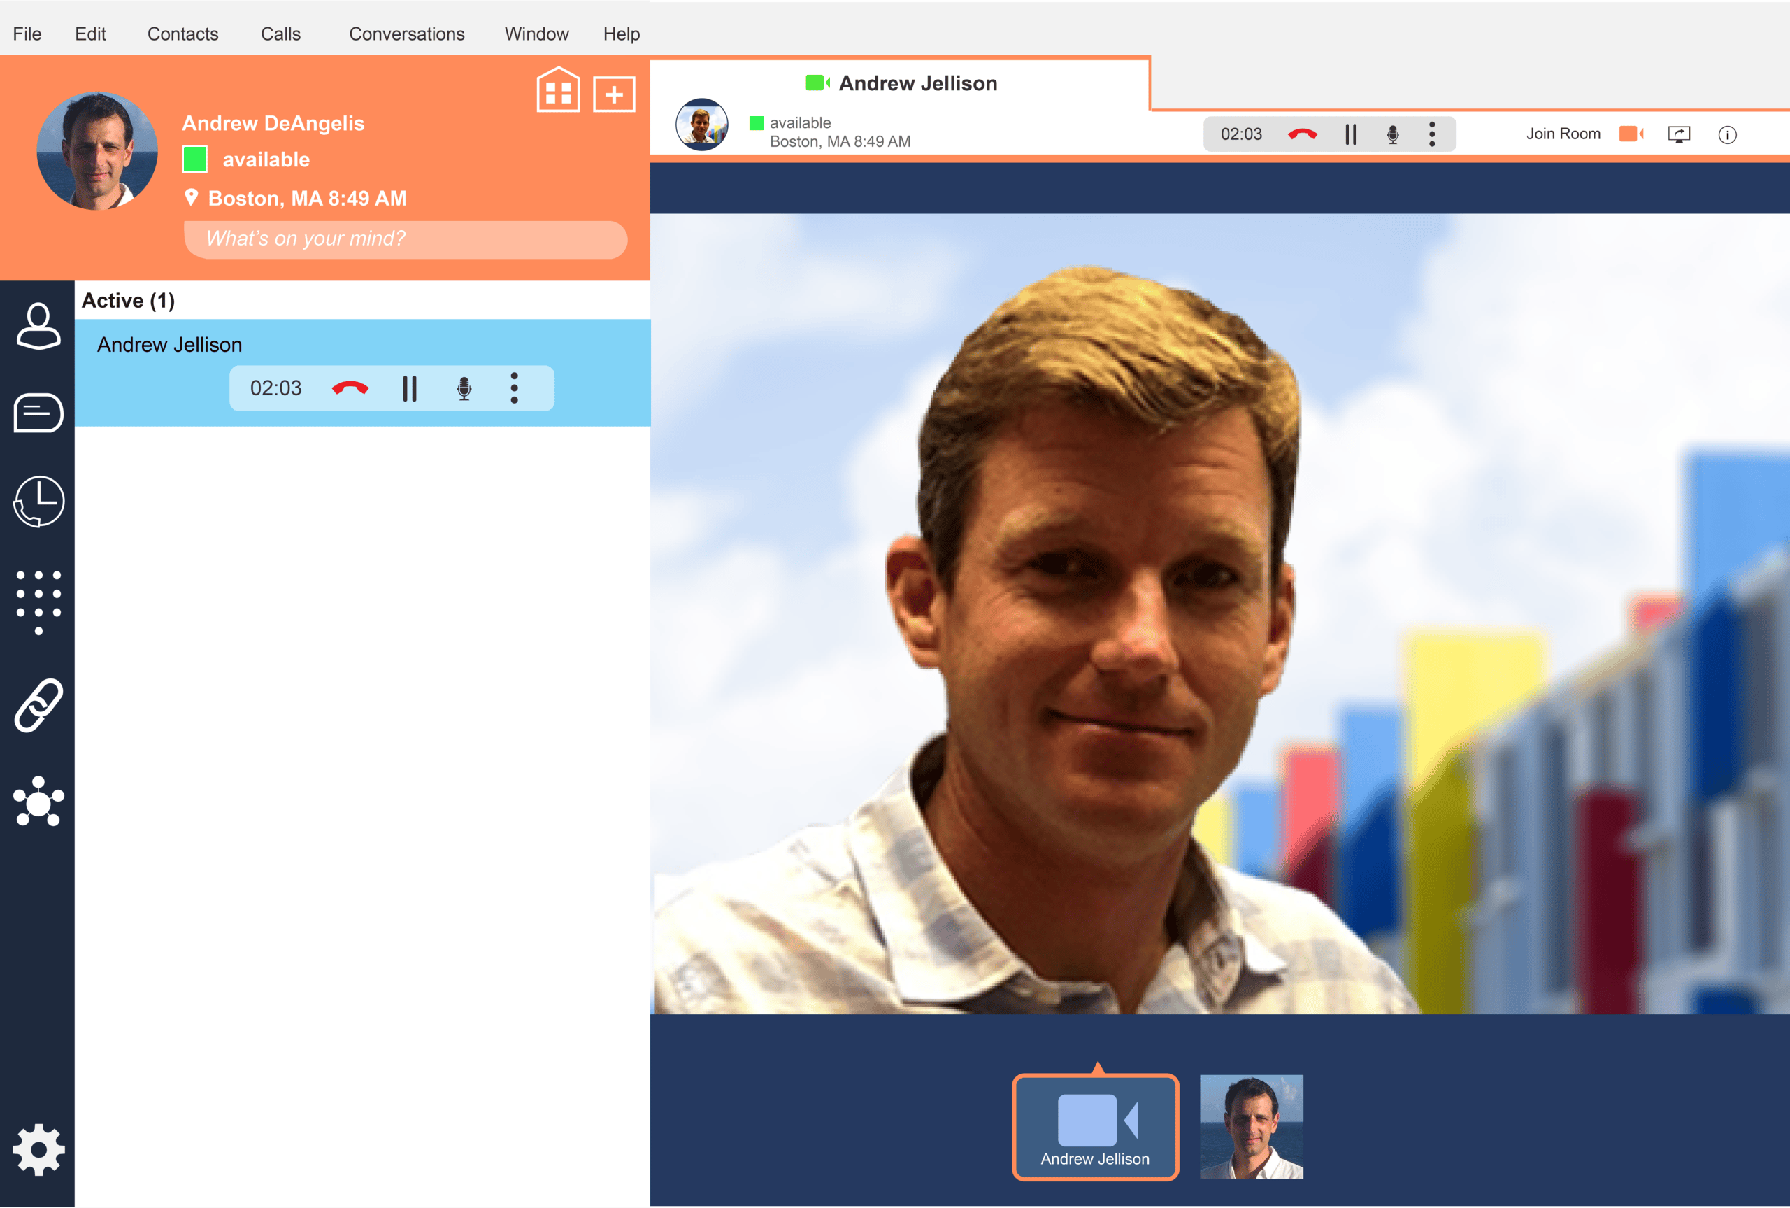This screenshot has height=1208, width=1790.
Task: Open the Conversations menu
Action: [406, 34]
